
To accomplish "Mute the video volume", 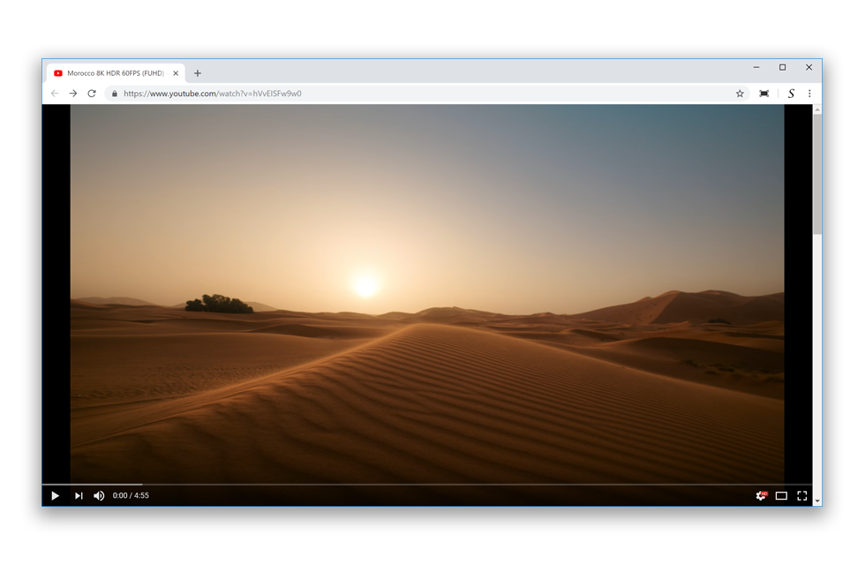I will click(x=98, y=495).
